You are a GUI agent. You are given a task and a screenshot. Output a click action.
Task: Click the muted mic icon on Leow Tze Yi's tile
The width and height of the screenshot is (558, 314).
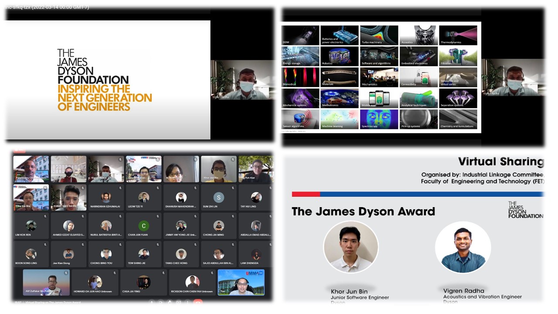coord(158,188)
